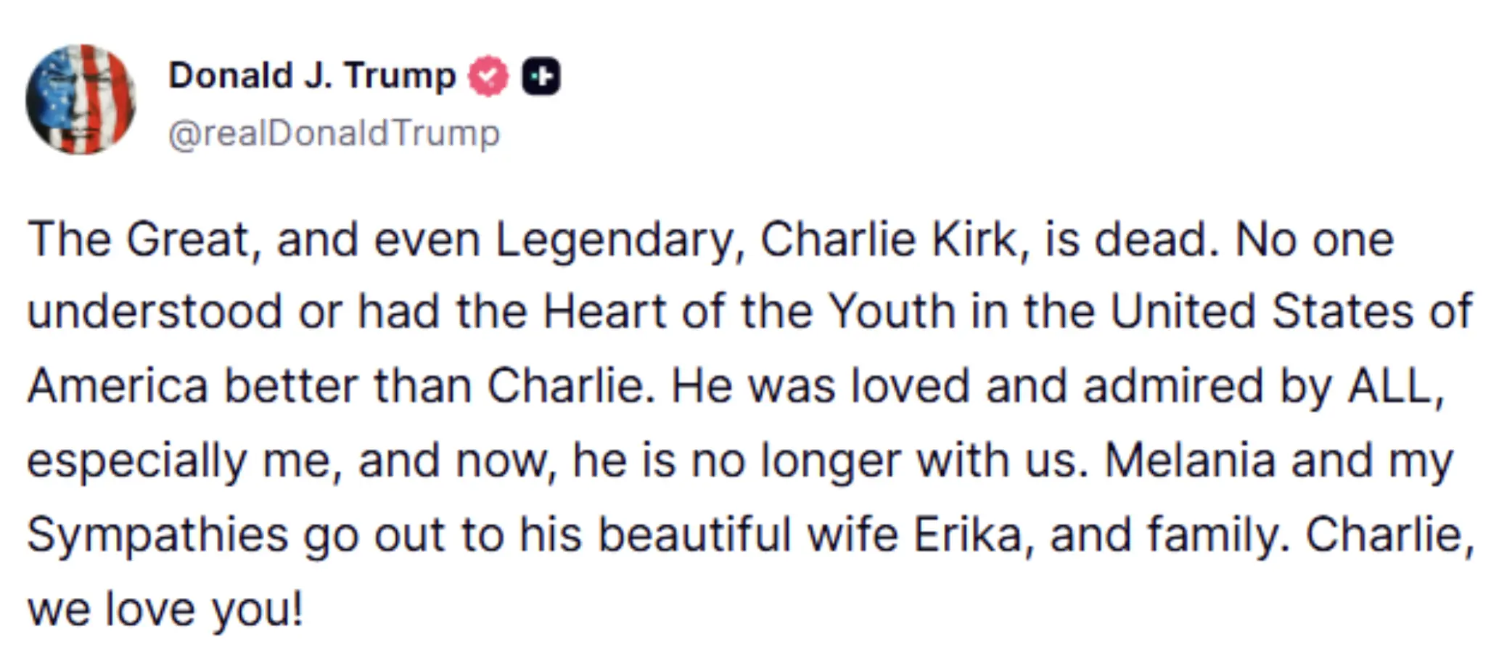Click the black plus badge icon

coord(541,76)
